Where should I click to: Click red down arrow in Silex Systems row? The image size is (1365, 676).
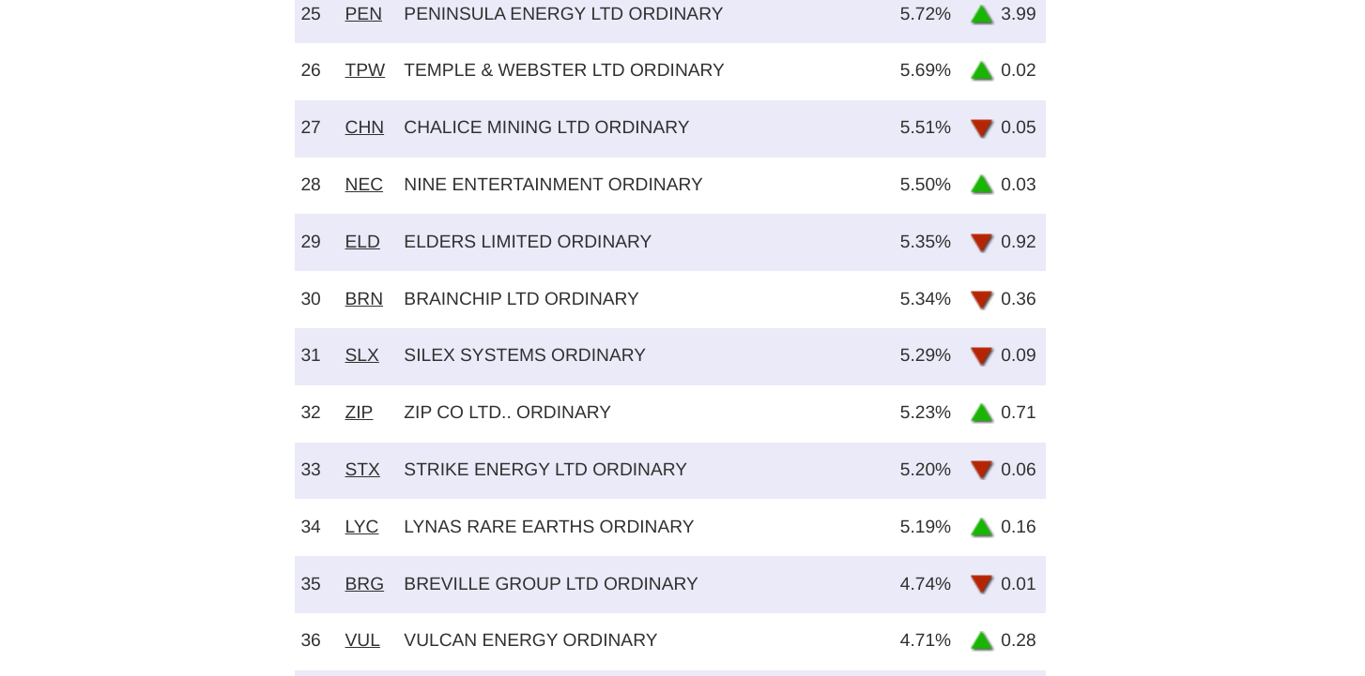[982, 356]
